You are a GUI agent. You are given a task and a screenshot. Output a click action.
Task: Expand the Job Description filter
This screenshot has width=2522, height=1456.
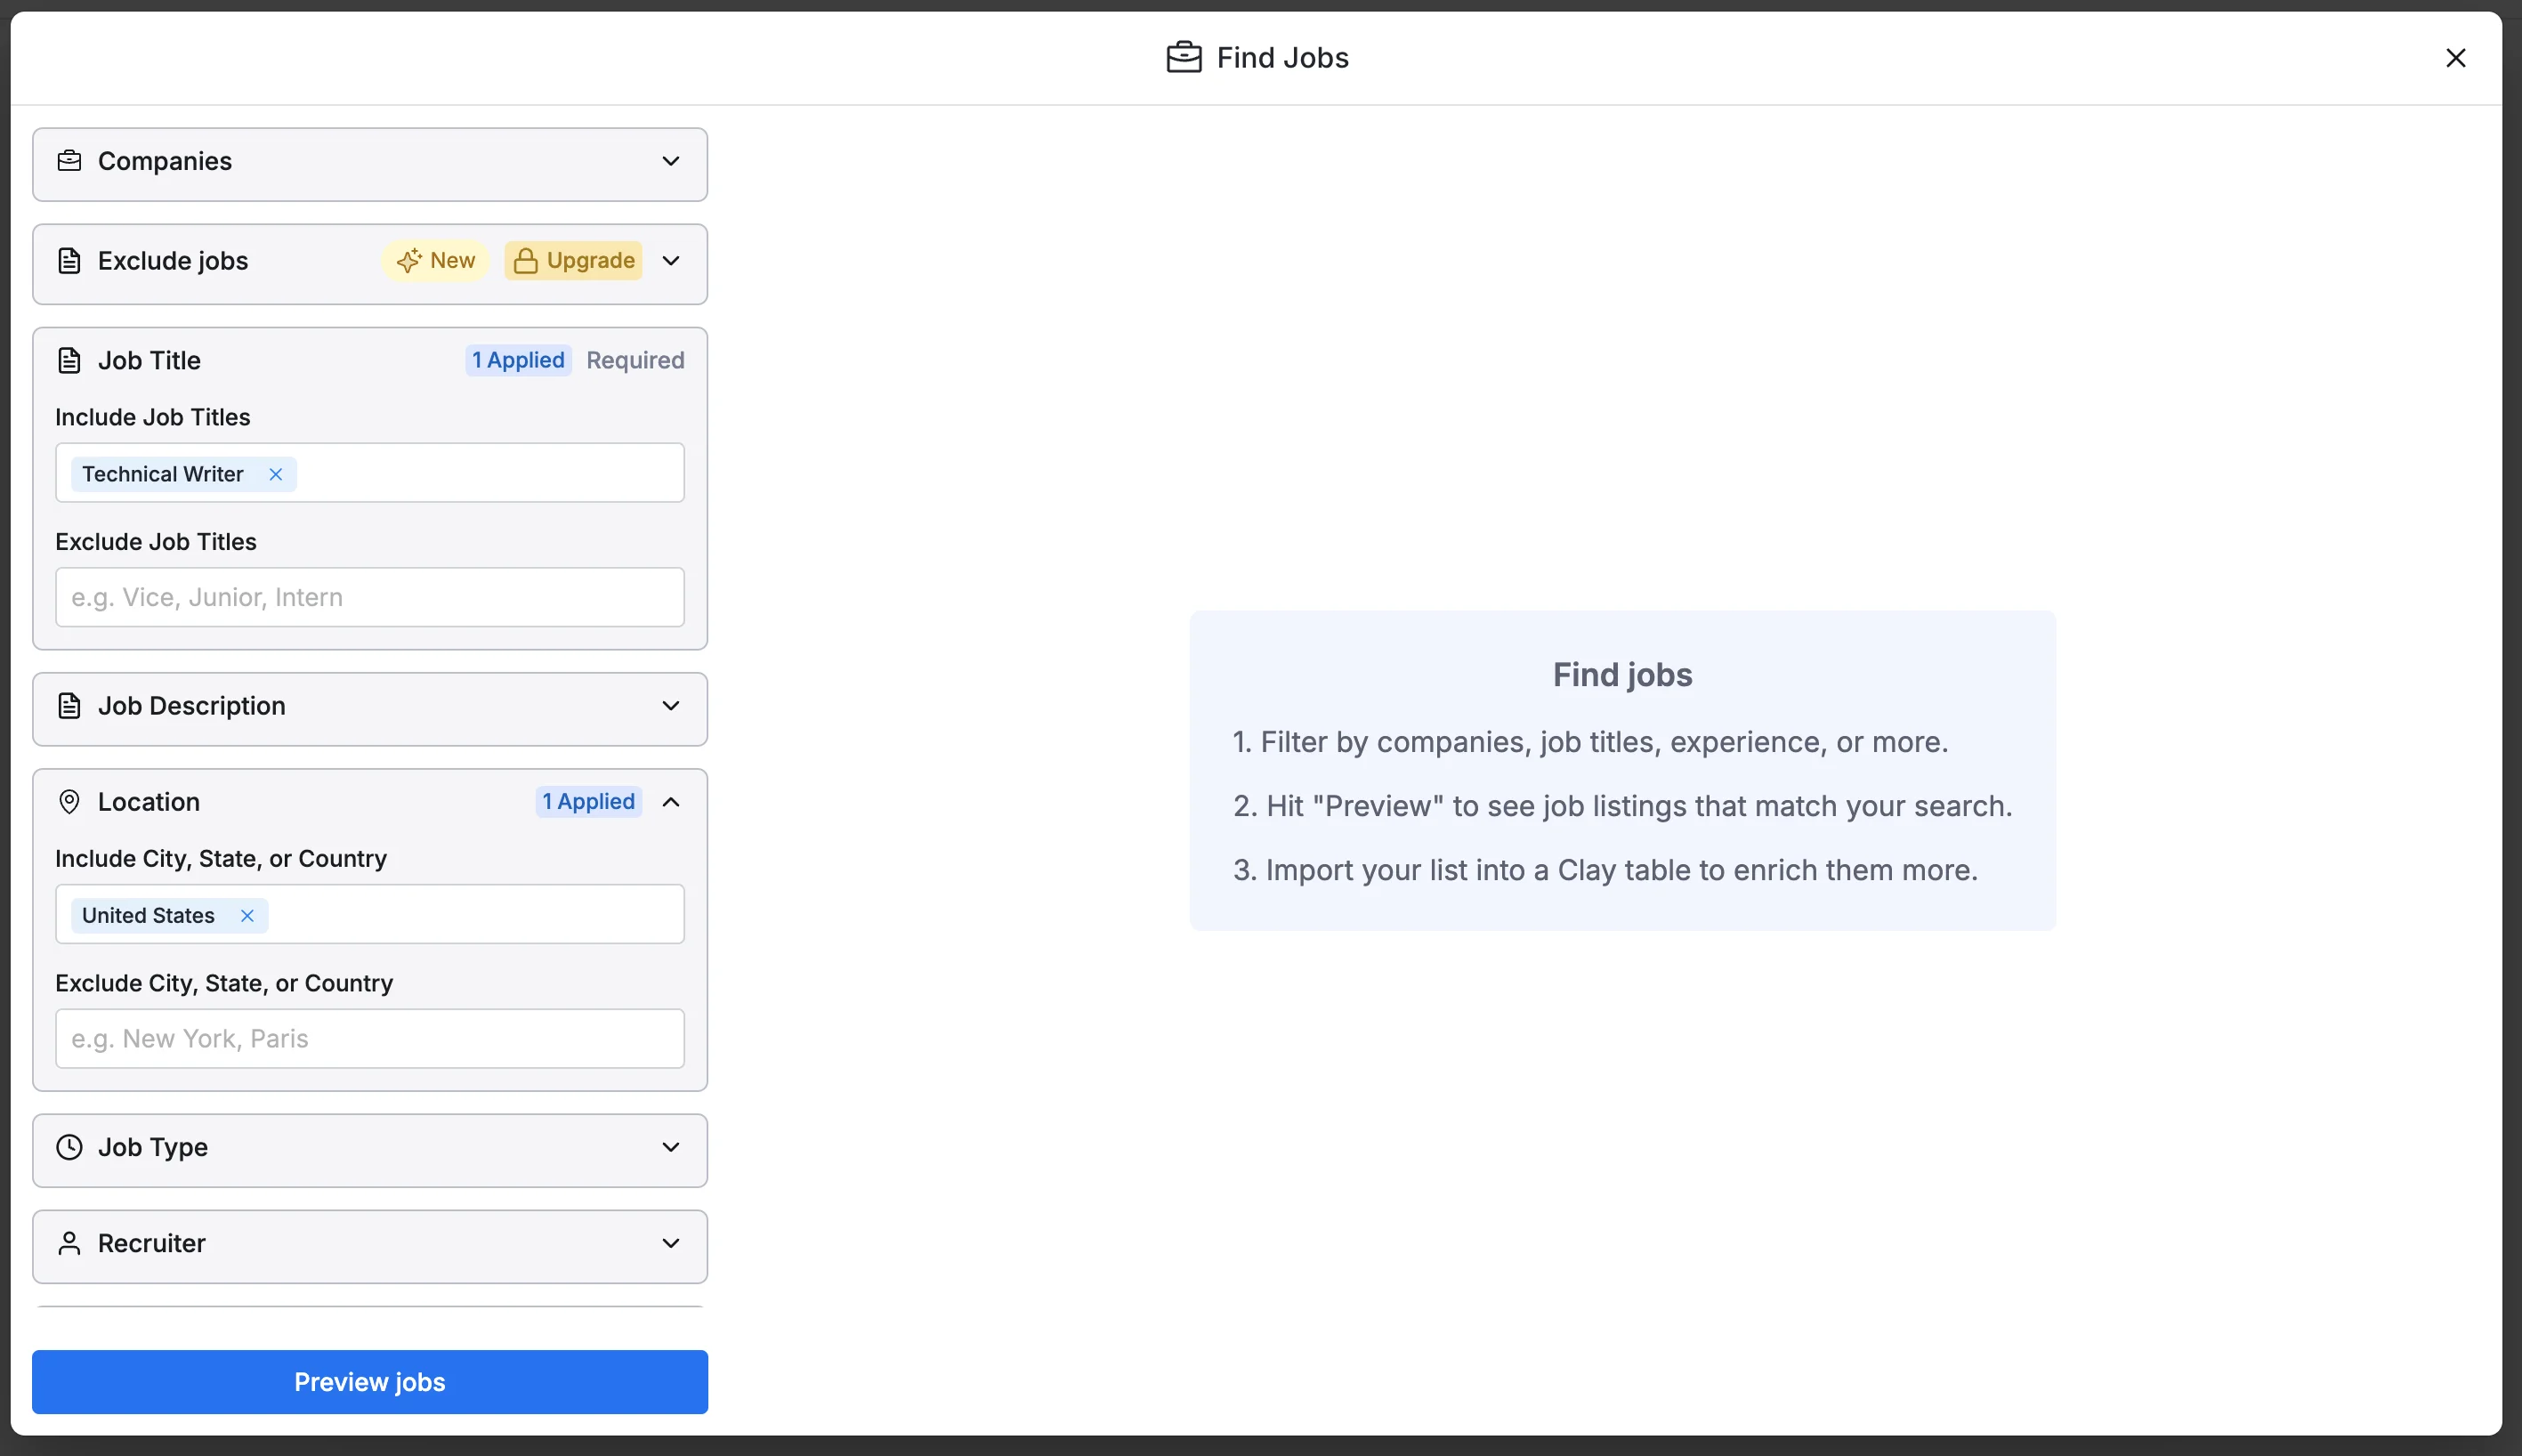pos(671,706)
